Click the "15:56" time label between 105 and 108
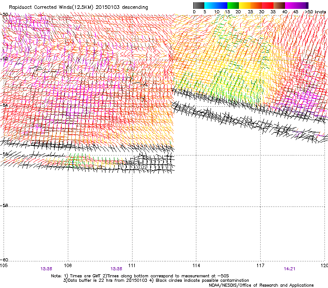 click(46, 269)
